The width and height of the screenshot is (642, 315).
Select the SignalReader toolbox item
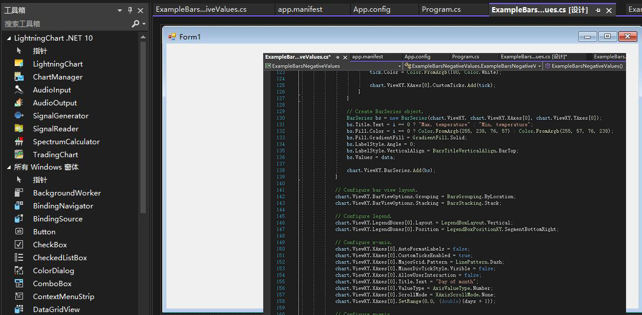55,129
